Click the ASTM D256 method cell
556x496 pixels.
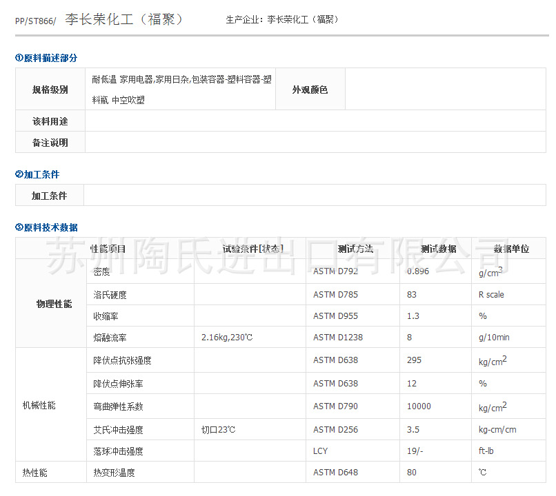(x=353, y=429)
